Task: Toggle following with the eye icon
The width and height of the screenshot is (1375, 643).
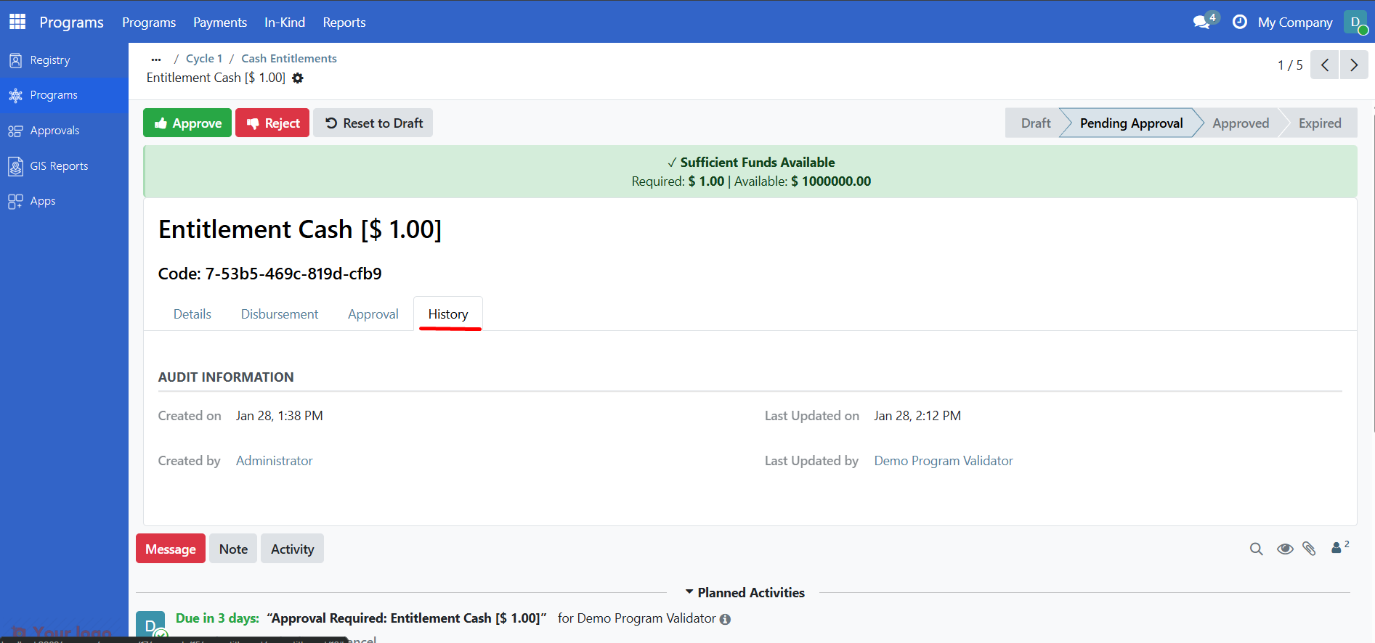Action: tap(1284, 549)
